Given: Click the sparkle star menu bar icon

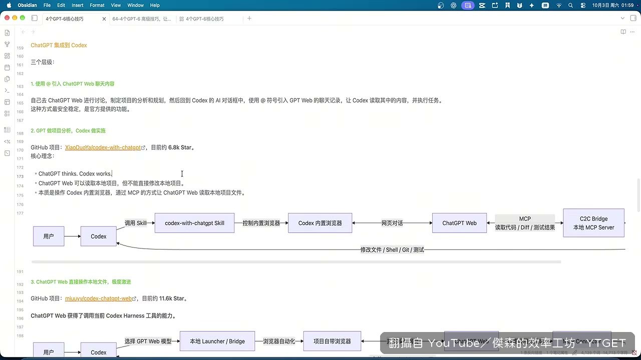Looking at the screenshot, I should pyautogui.click(x=532, y=5).
